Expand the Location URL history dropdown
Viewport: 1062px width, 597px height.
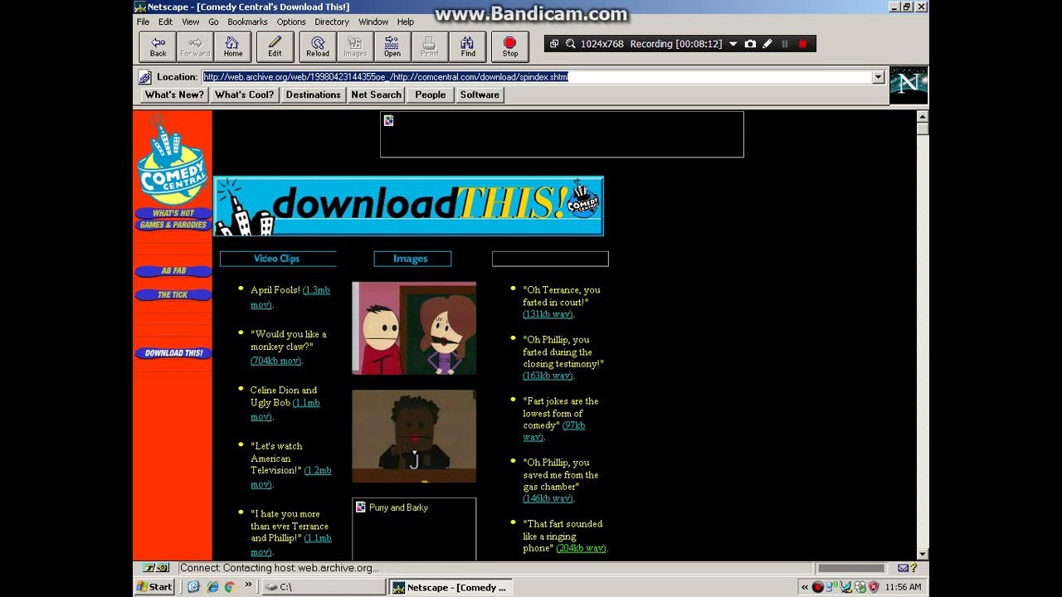tap(878, 77)
